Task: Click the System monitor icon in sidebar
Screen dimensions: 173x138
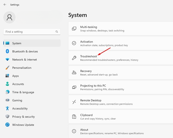Action: pyautogui.click(x=7, y=43)
